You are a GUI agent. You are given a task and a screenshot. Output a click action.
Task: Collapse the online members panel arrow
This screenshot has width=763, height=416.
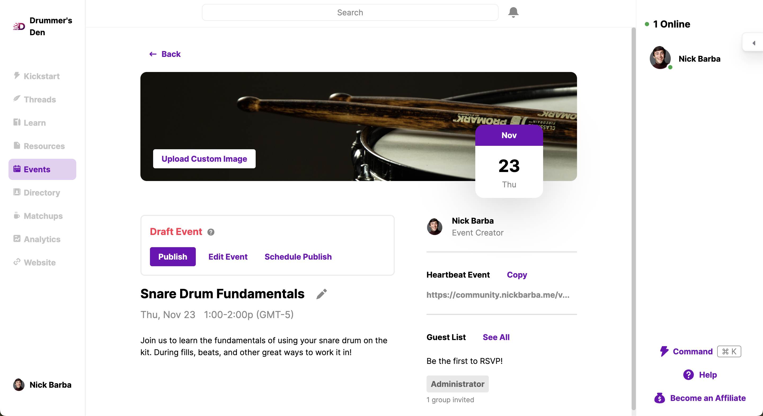coord(753,43)
